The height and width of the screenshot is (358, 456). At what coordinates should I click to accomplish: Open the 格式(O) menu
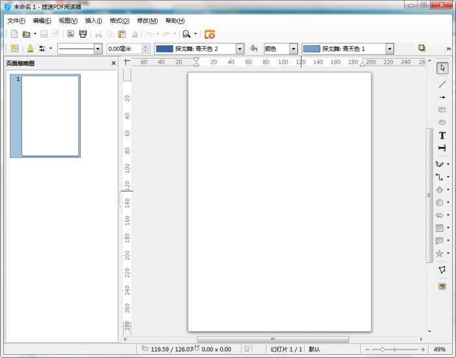click(119, 21)
